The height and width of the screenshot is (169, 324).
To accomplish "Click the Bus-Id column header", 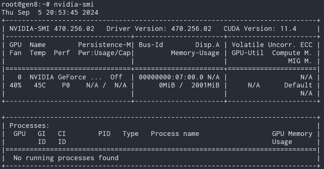I will [x=151, y=45].
